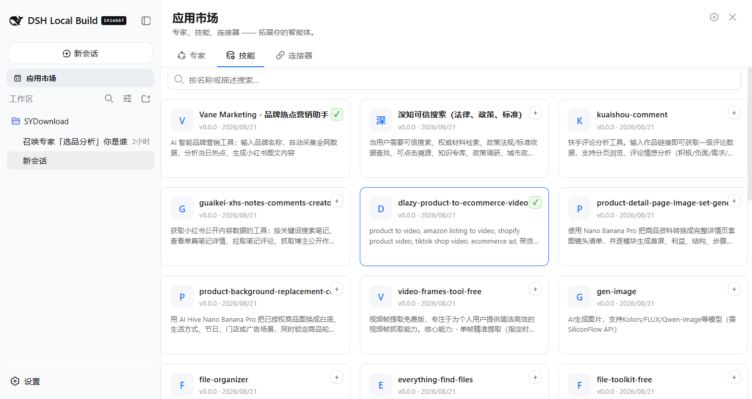Click the E avatar of everything-find-files
The image size is (752, 399).
click(381, 385)
